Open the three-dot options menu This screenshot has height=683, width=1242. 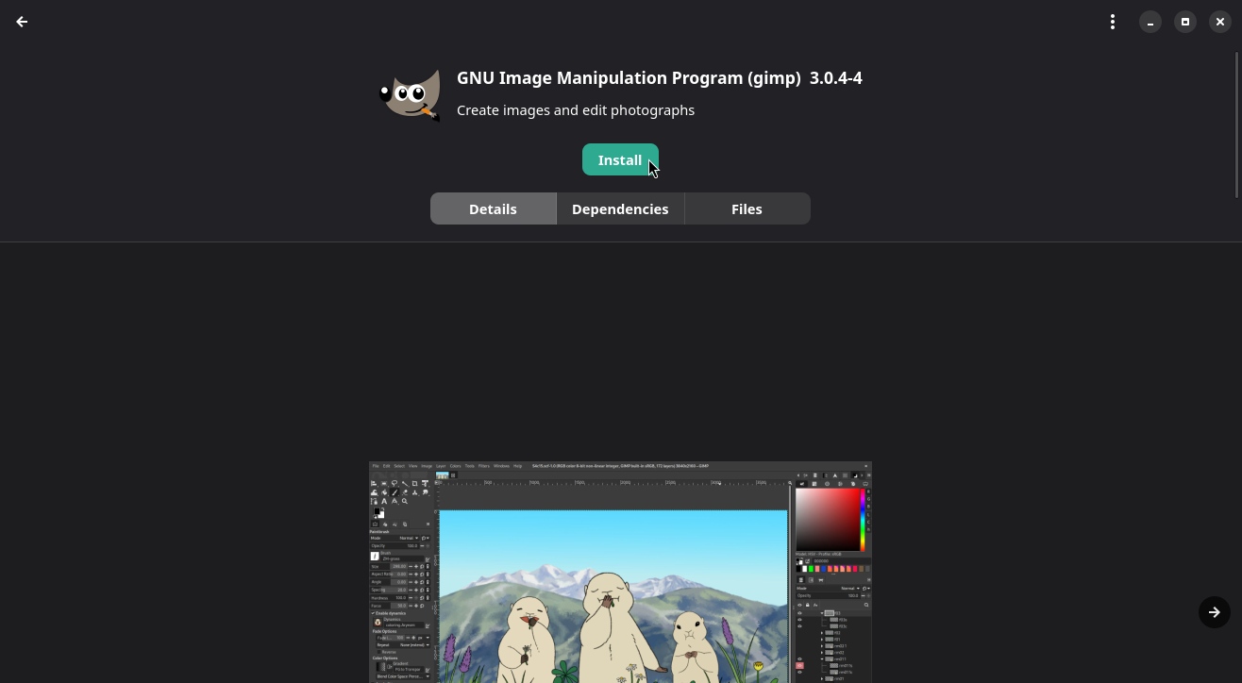click(x=1113, y=22)
